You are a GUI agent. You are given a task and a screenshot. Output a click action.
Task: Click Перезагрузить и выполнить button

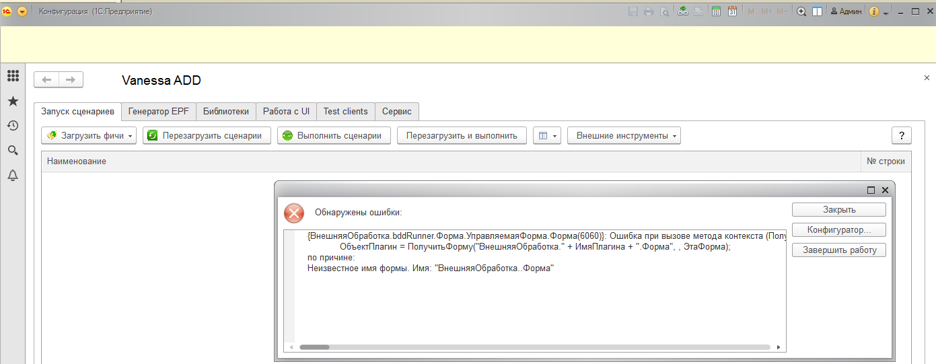(x=462, y=135)
